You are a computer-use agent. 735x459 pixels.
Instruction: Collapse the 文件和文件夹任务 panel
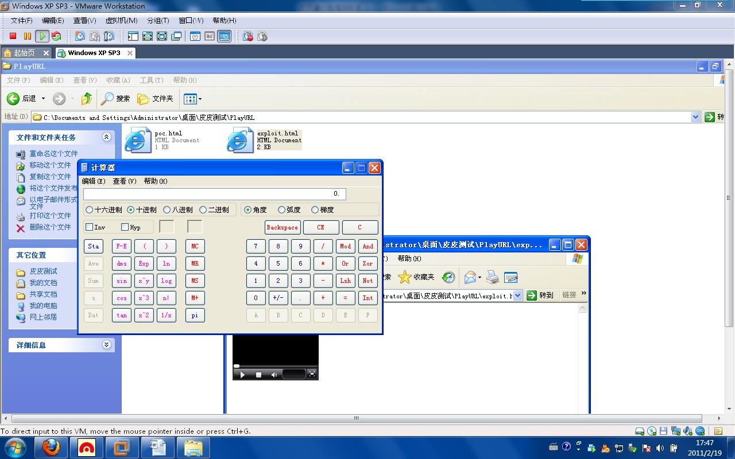point(106,137)
